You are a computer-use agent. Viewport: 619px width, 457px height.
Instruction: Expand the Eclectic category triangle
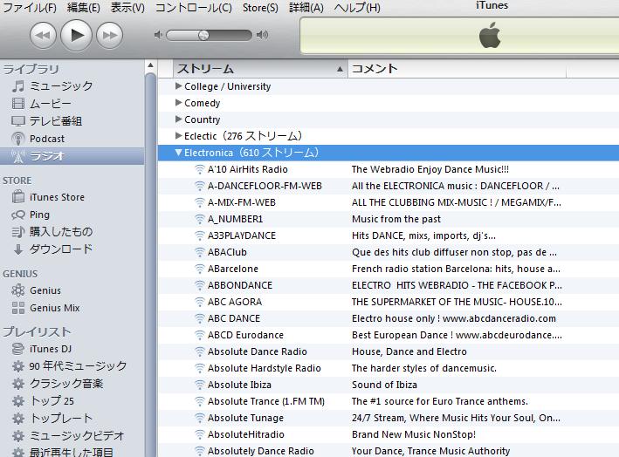click(x=178, y=136)
